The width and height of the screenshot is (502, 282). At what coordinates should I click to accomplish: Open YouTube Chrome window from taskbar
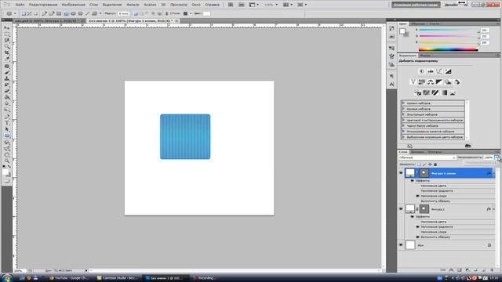(69, 278)
